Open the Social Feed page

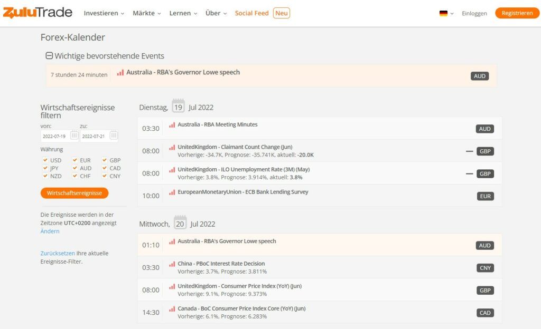251,13
